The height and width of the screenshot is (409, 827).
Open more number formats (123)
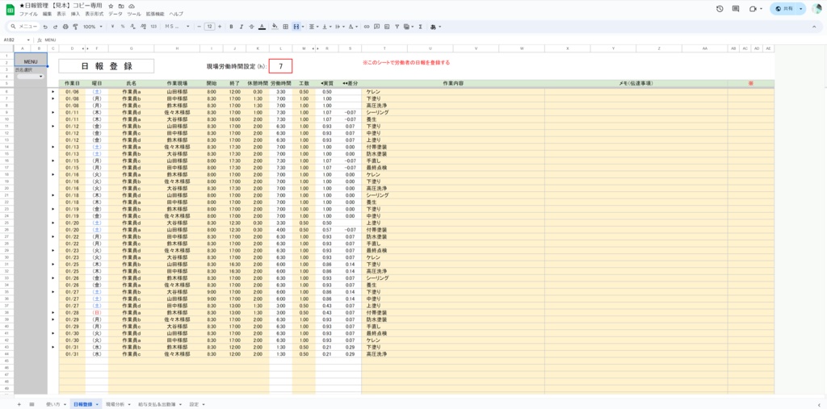click(x=153, y=27)
